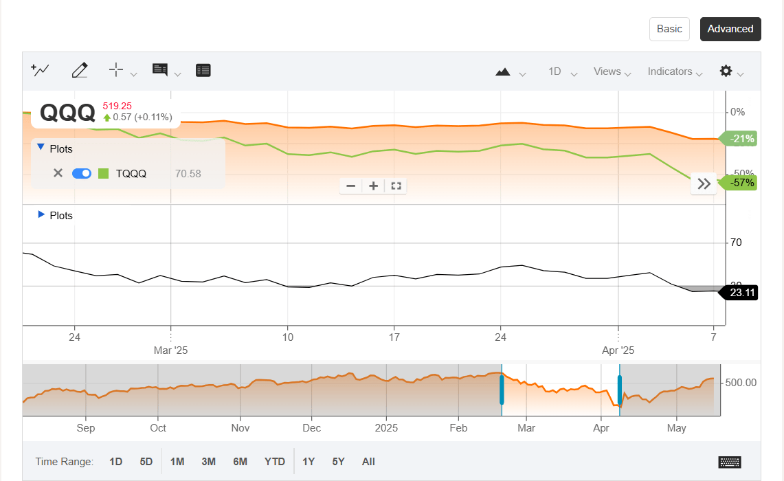Set time range to YTD
Screen dimensions: 784x481
[274, 462]
